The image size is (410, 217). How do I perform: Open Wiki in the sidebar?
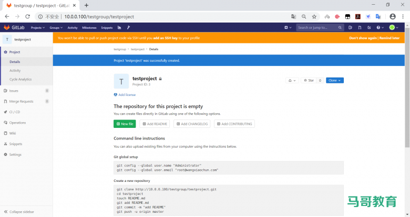pos(26,133)
